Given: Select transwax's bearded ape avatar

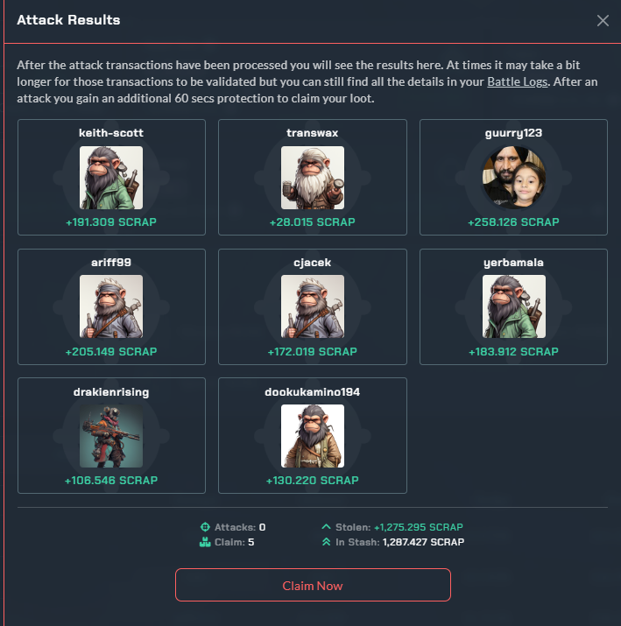Looking at the screenshot, I should pyautogui.click(x=313, y=178).
